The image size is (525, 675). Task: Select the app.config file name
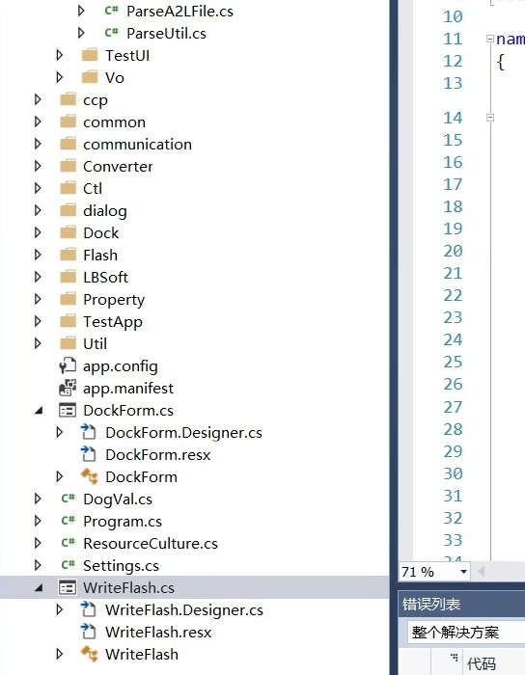[x=121, y=366]
